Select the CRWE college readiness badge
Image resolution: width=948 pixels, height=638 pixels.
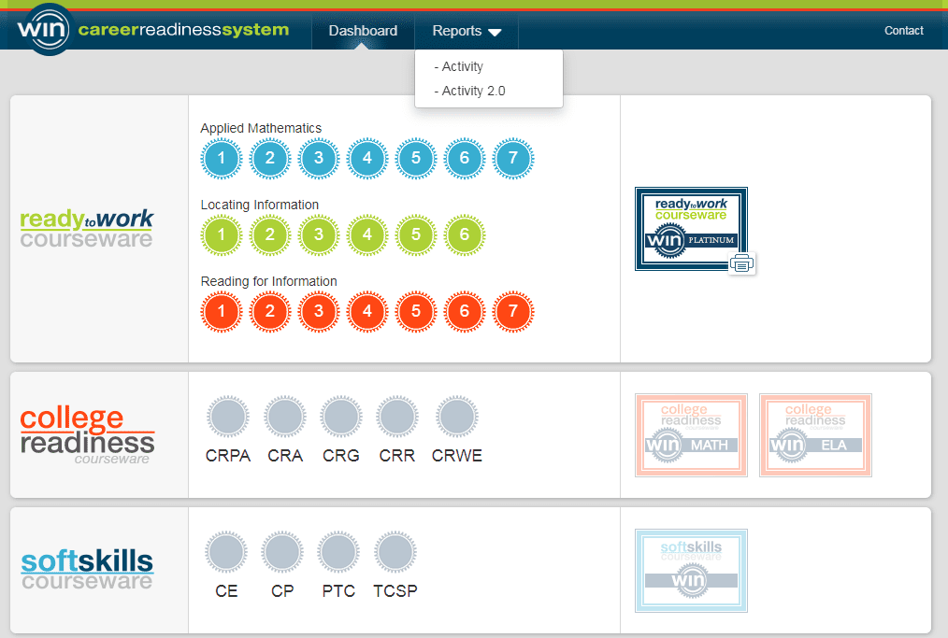(457, 418)
